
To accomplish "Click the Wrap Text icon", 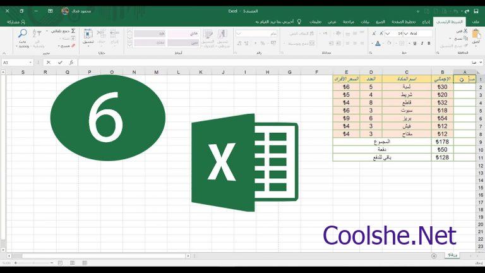I will pyautogui.click(x=311, y=33).
